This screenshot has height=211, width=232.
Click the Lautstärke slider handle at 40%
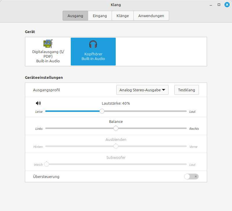pyautogui.click(x=102, y=111)
